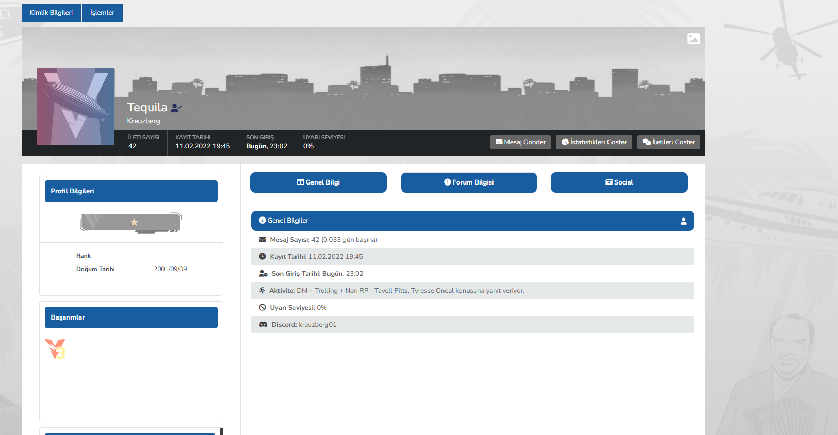
Task: Open the İşlemler menu
Action: [x=102, y=13]
